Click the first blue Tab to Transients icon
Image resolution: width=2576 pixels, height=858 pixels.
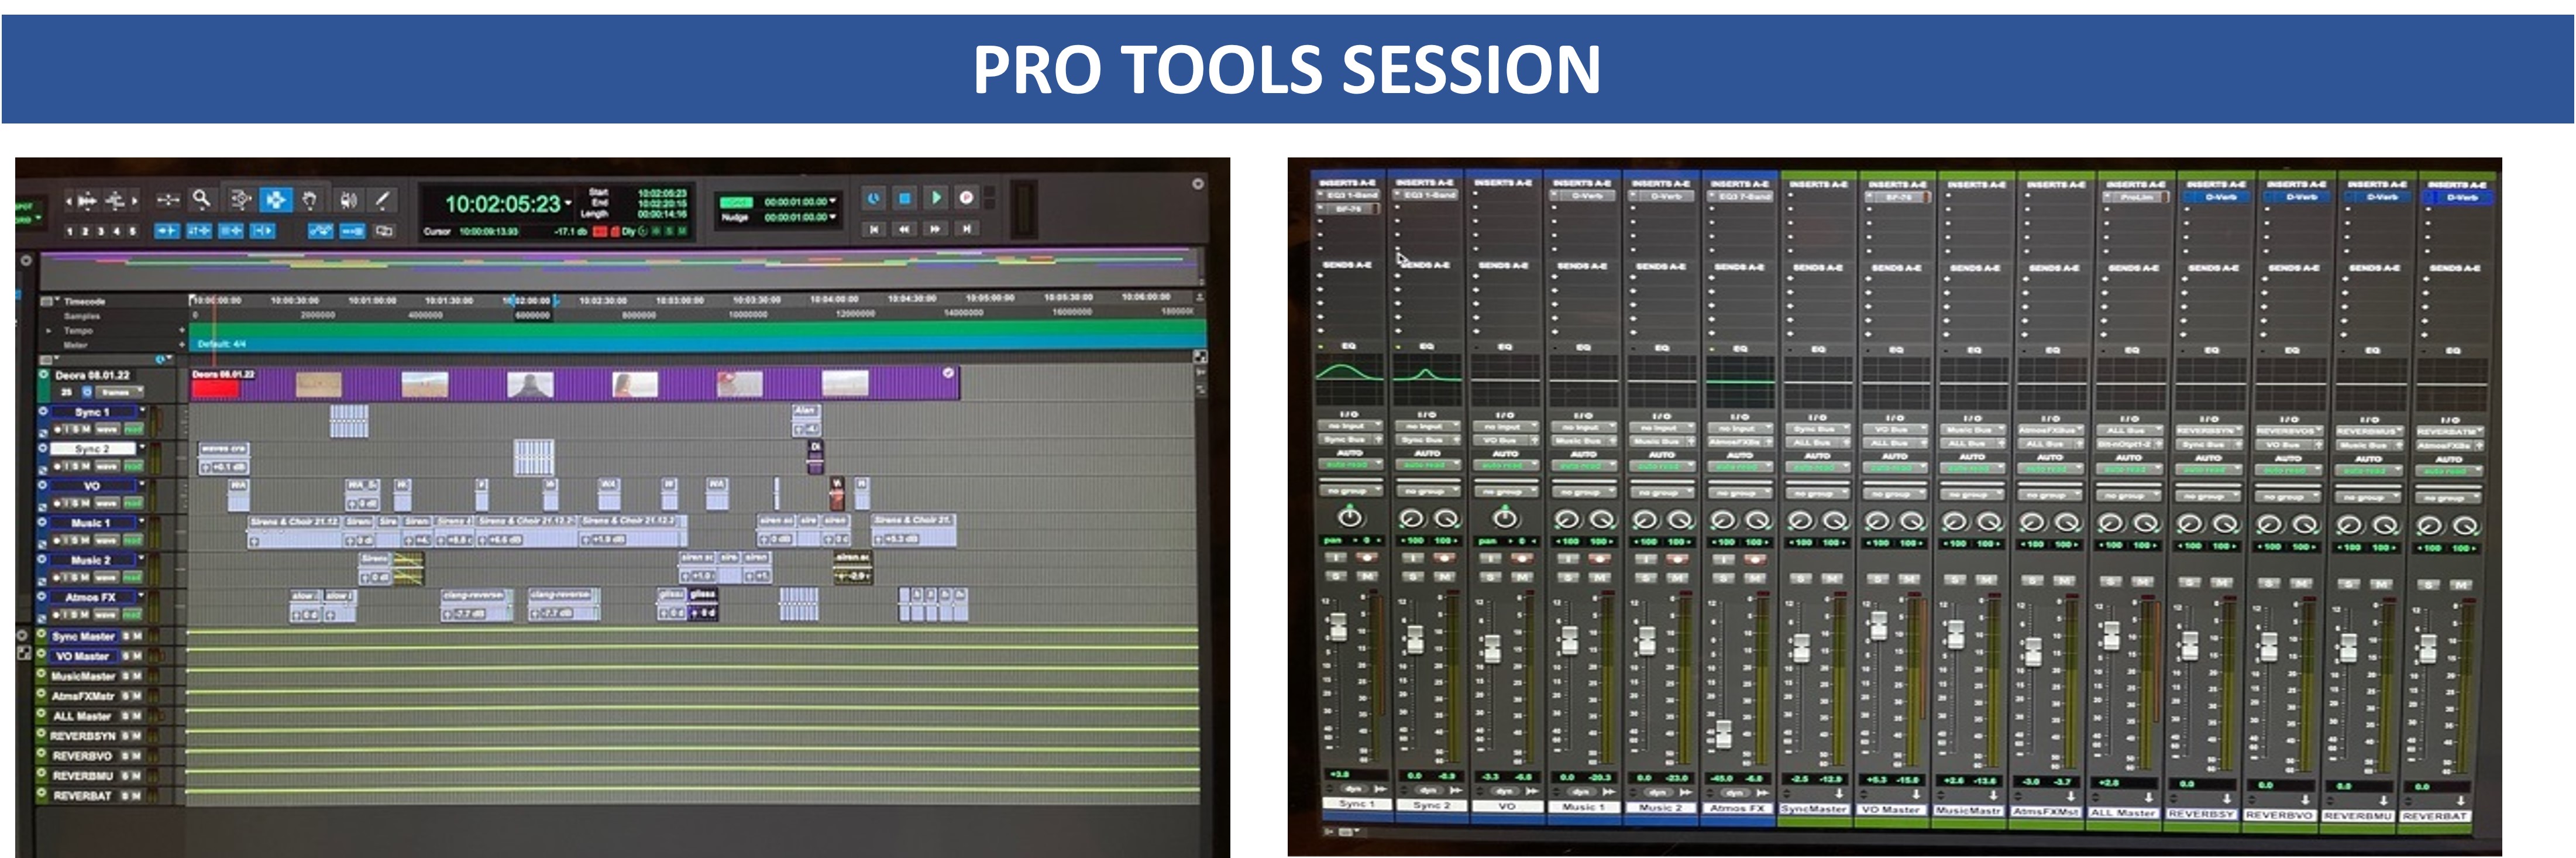click(166, 231)
